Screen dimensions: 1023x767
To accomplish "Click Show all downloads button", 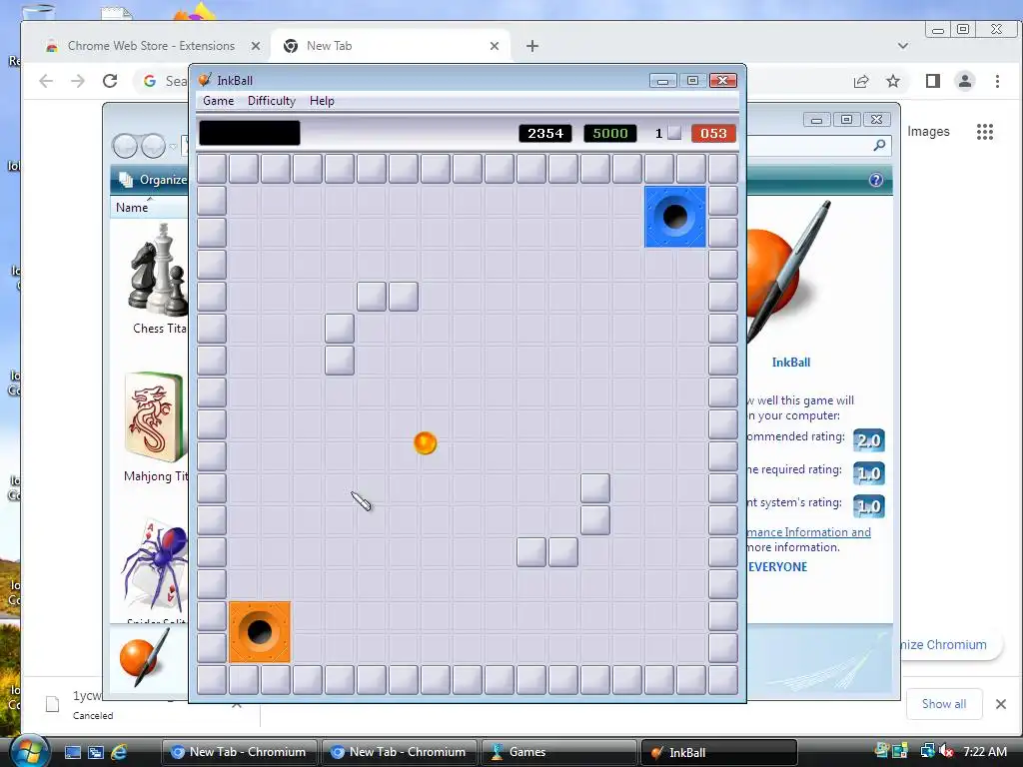I will (x=943, y=704).
